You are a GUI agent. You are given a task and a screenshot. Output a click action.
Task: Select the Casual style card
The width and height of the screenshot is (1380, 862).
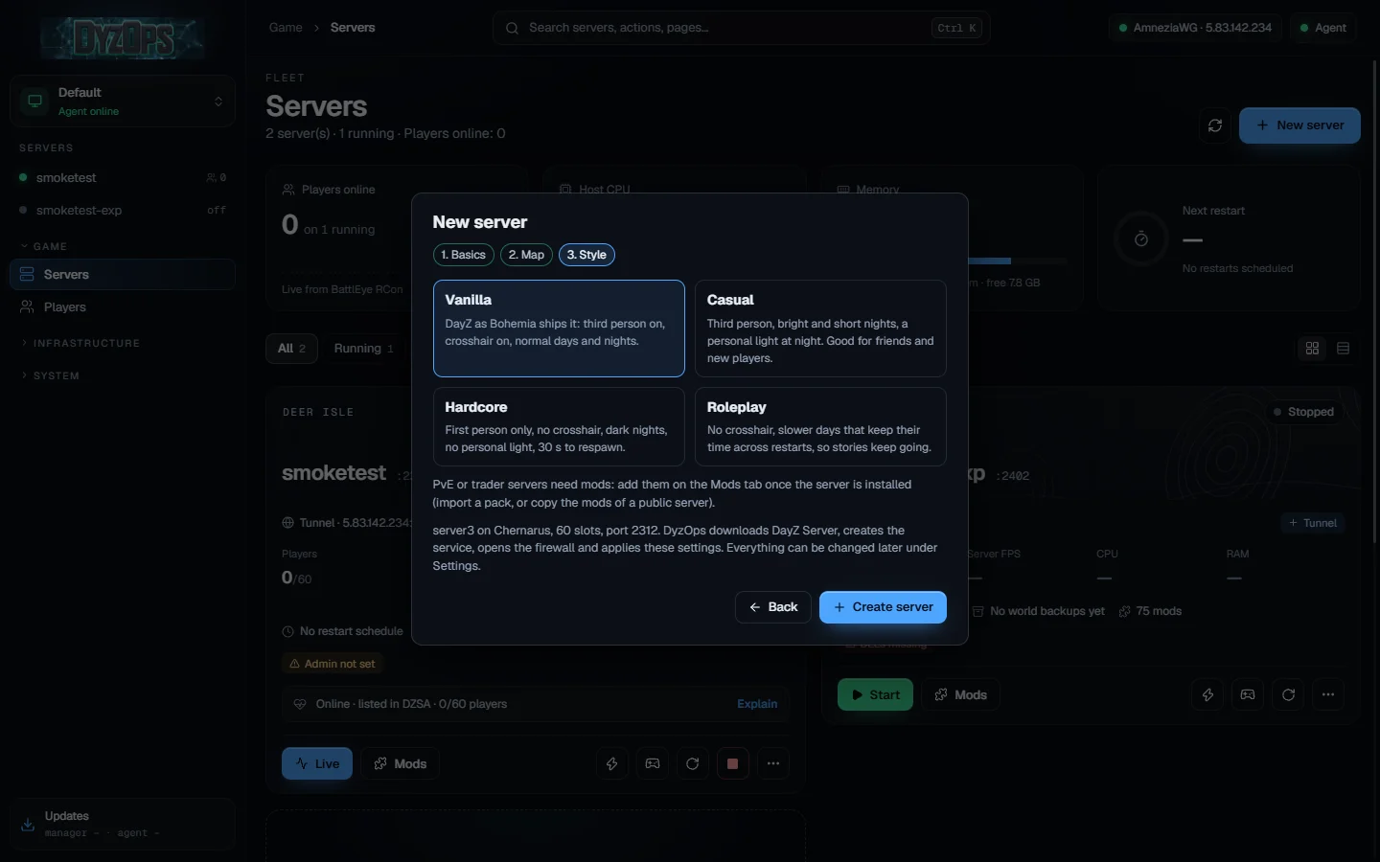tap(820, 329)
